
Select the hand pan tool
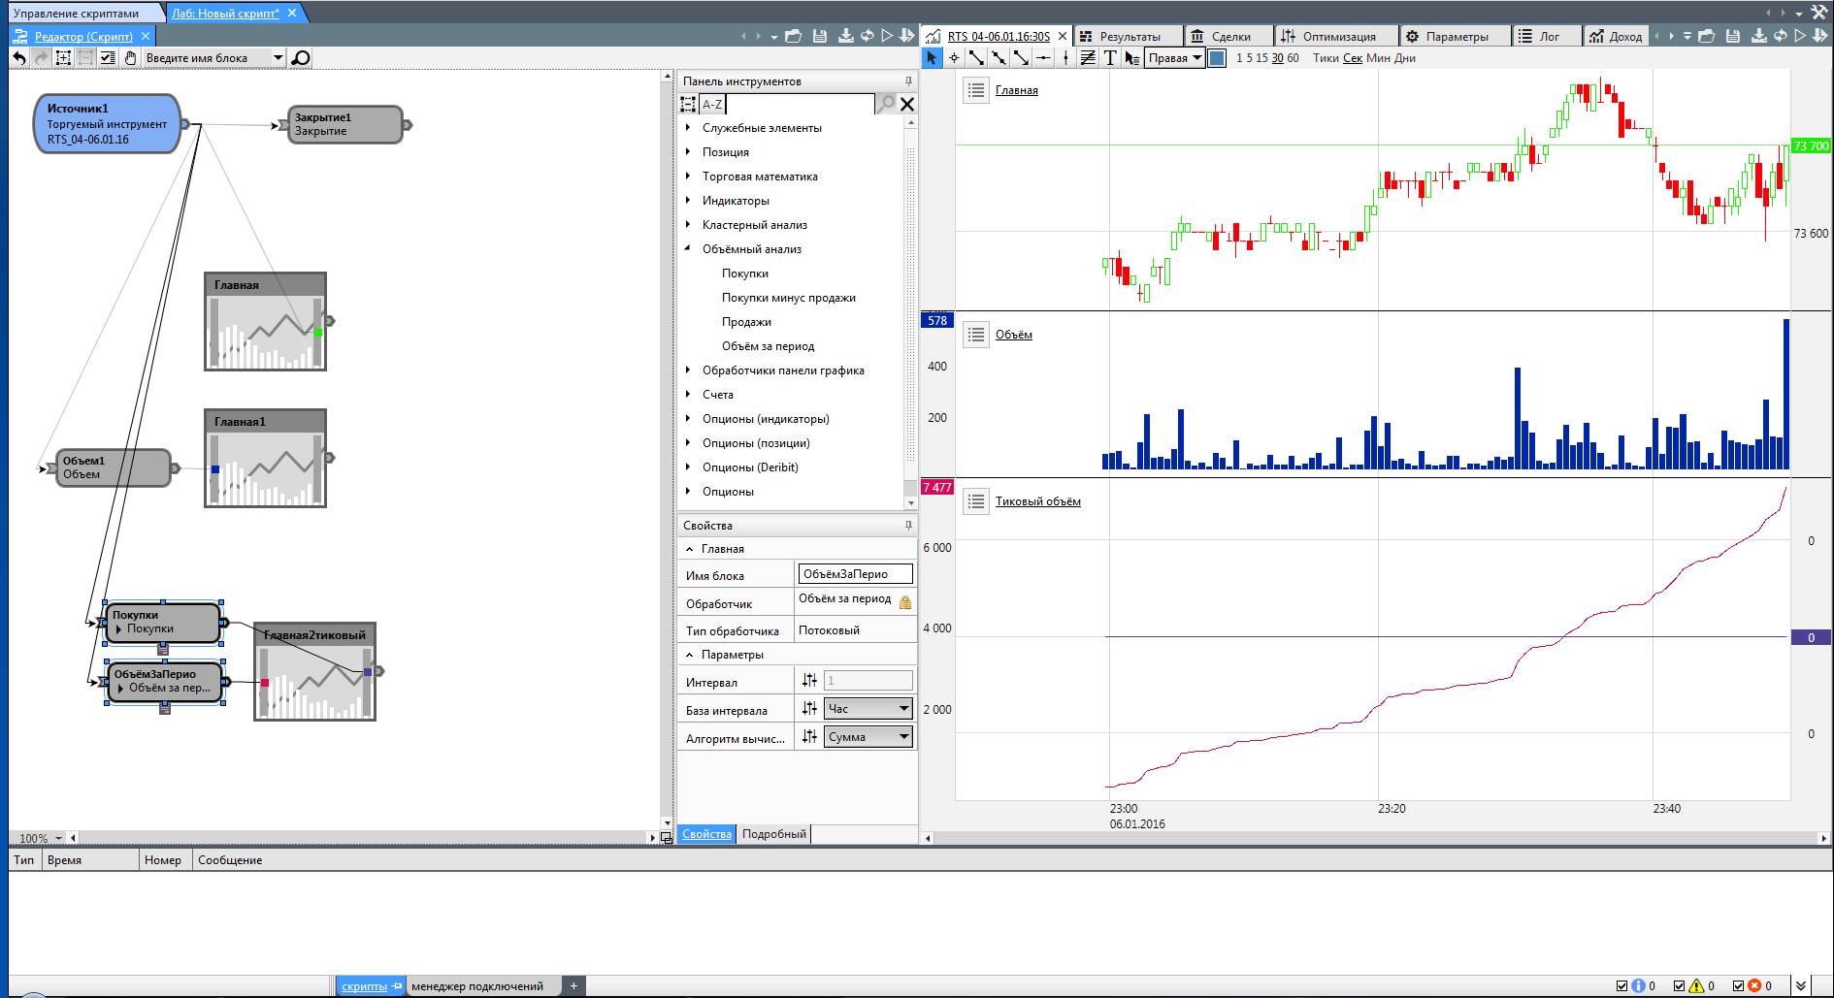click(130, 58)
